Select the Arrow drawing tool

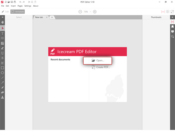(x=3, y=82)
